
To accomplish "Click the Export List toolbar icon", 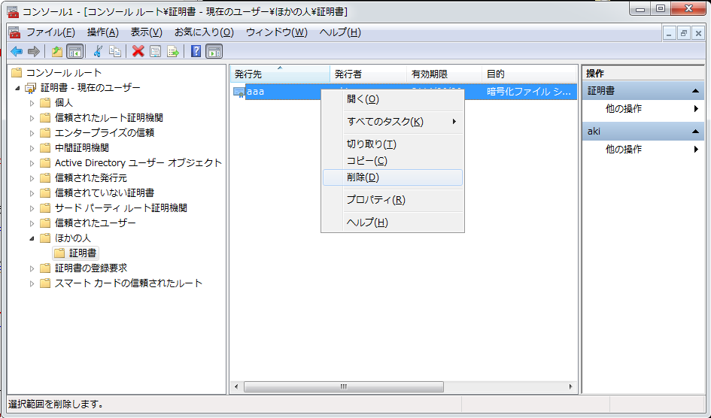I will tap(173, 51).
